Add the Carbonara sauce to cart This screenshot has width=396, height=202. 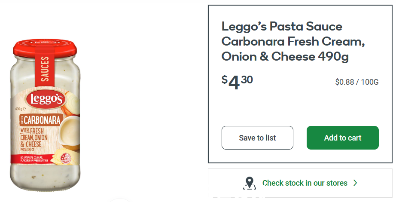pos(343,138)
